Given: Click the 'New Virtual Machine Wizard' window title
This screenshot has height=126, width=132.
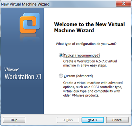Looking at the screenshot, I should point(25,4).
